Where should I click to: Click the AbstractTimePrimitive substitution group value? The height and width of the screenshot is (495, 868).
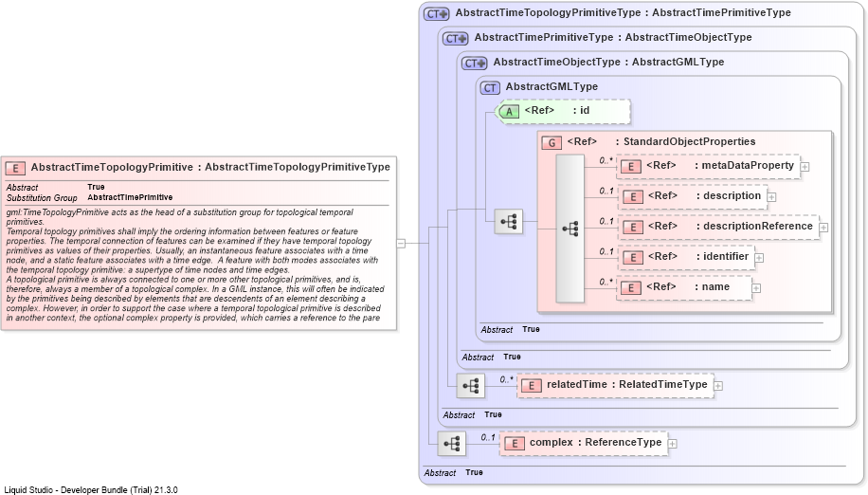point(130,197)
